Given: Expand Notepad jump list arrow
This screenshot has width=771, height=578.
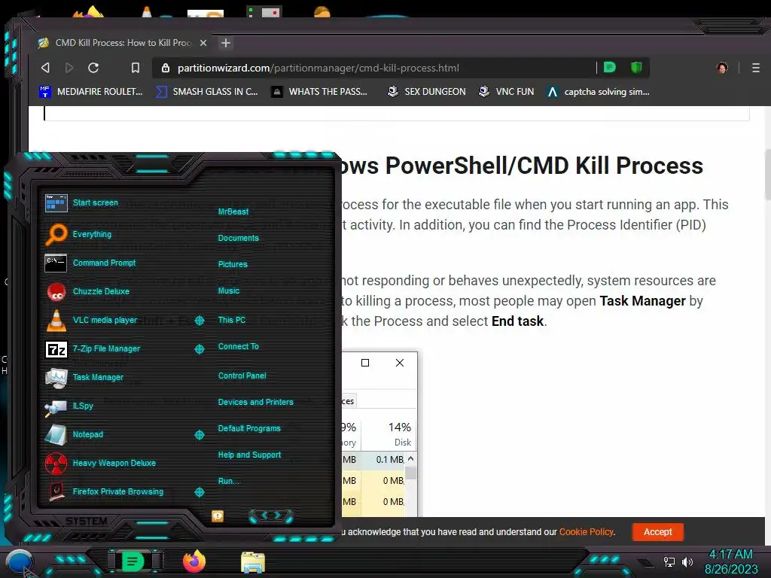Looking at the screenshot, I should (x=199, y=434).
